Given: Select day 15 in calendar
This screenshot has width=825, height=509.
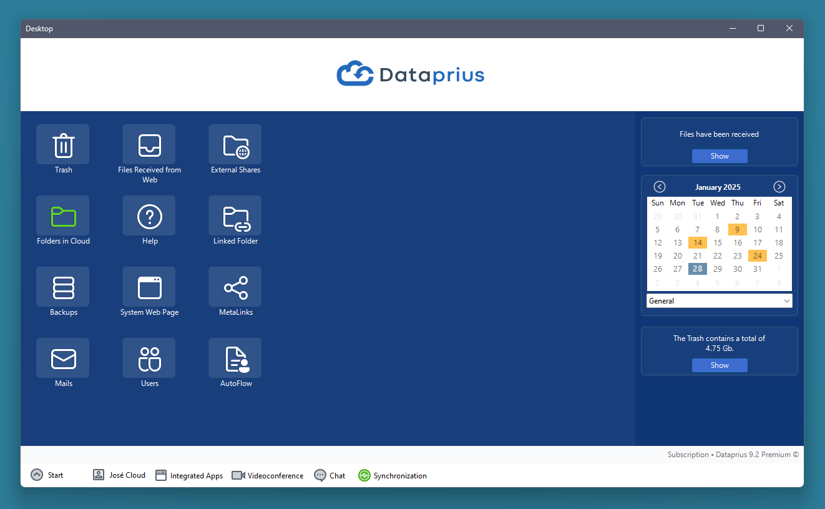Looking at the screenshot, I should 718,242.
